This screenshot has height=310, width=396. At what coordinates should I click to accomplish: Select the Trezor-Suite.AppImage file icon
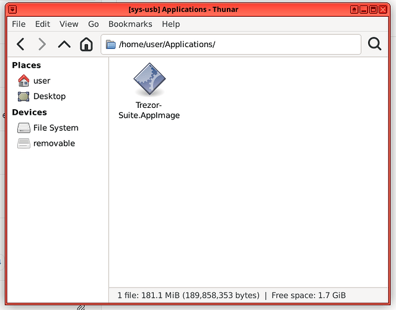[x=149, y=79]
